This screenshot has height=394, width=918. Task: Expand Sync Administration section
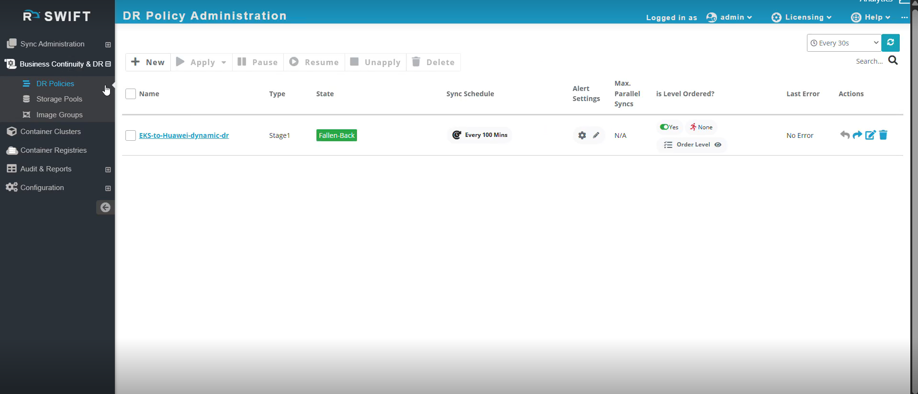click(108, 45)
